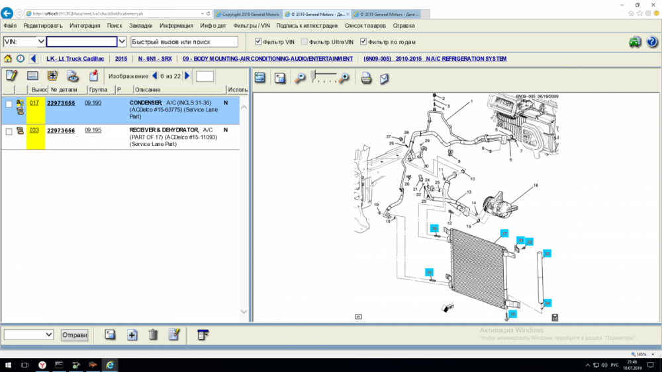Click the home icon in breadcrumb bar
The width and height of the screenshot is (662, 372).
click(x=8, y=59)
